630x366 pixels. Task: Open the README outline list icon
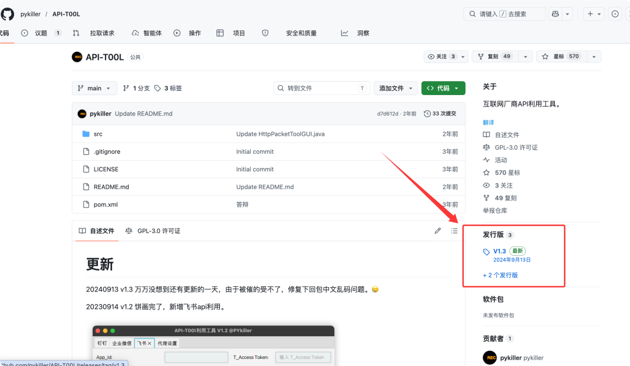pyautogui.click(x=454, y=231)
